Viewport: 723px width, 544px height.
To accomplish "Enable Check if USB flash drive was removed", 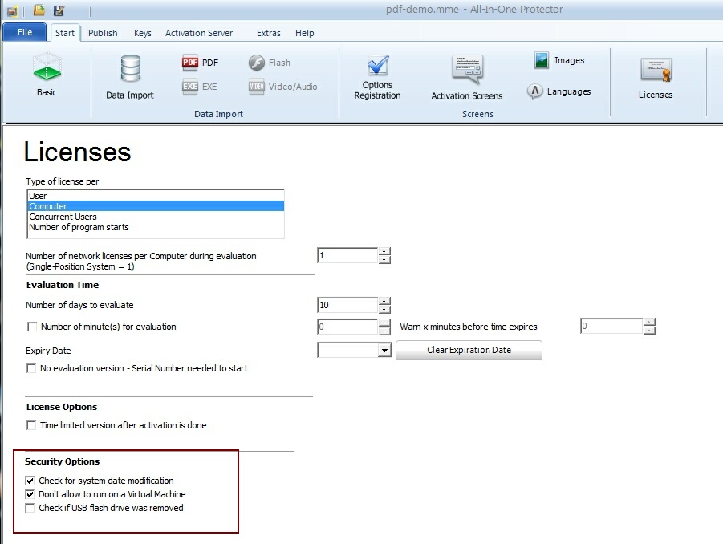I will point(30,508).
